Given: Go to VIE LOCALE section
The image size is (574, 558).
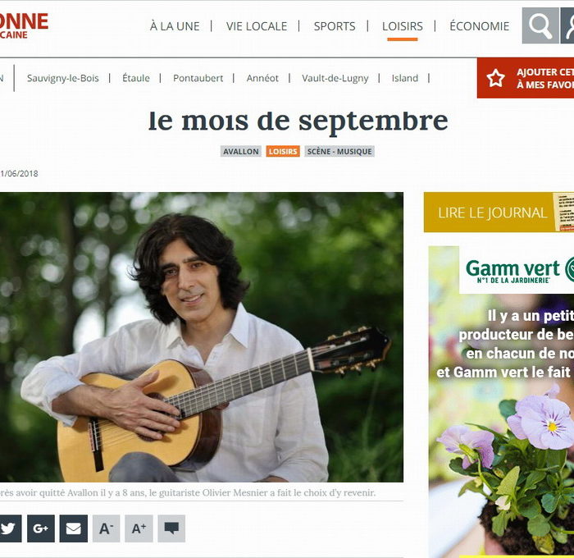Looking at the screenshot, I should point(257,26).
